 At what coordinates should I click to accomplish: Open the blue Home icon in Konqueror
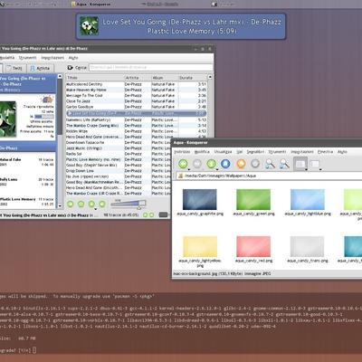click(225, 164)
